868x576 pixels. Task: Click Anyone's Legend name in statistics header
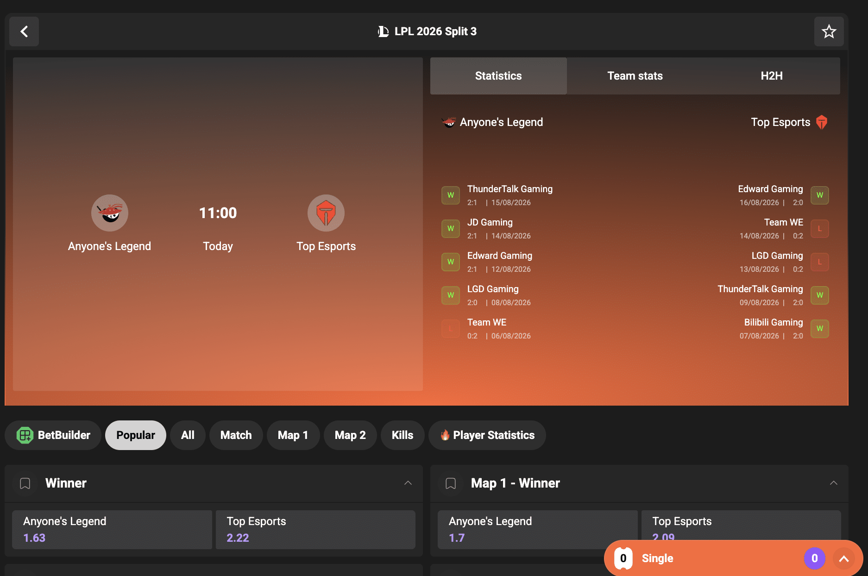pyautogui.click(x=501, y=122)
